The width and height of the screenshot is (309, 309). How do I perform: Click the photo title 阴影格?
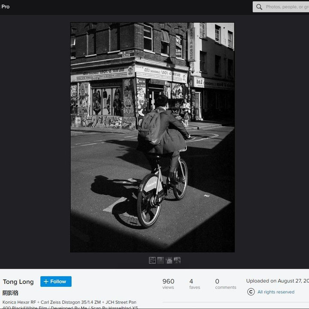[10, 293]
